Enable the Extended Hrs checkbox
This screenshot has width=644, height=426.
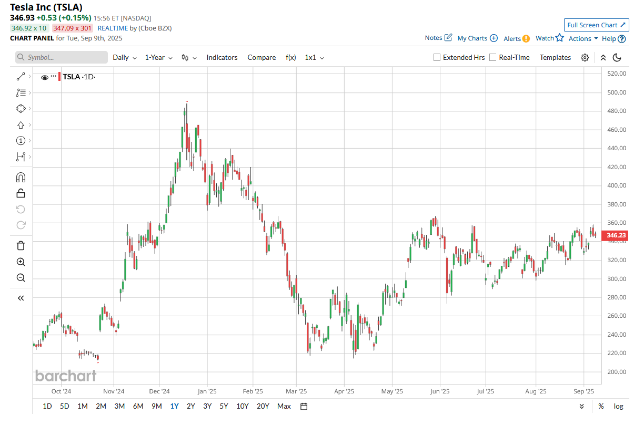click(437, 57)
